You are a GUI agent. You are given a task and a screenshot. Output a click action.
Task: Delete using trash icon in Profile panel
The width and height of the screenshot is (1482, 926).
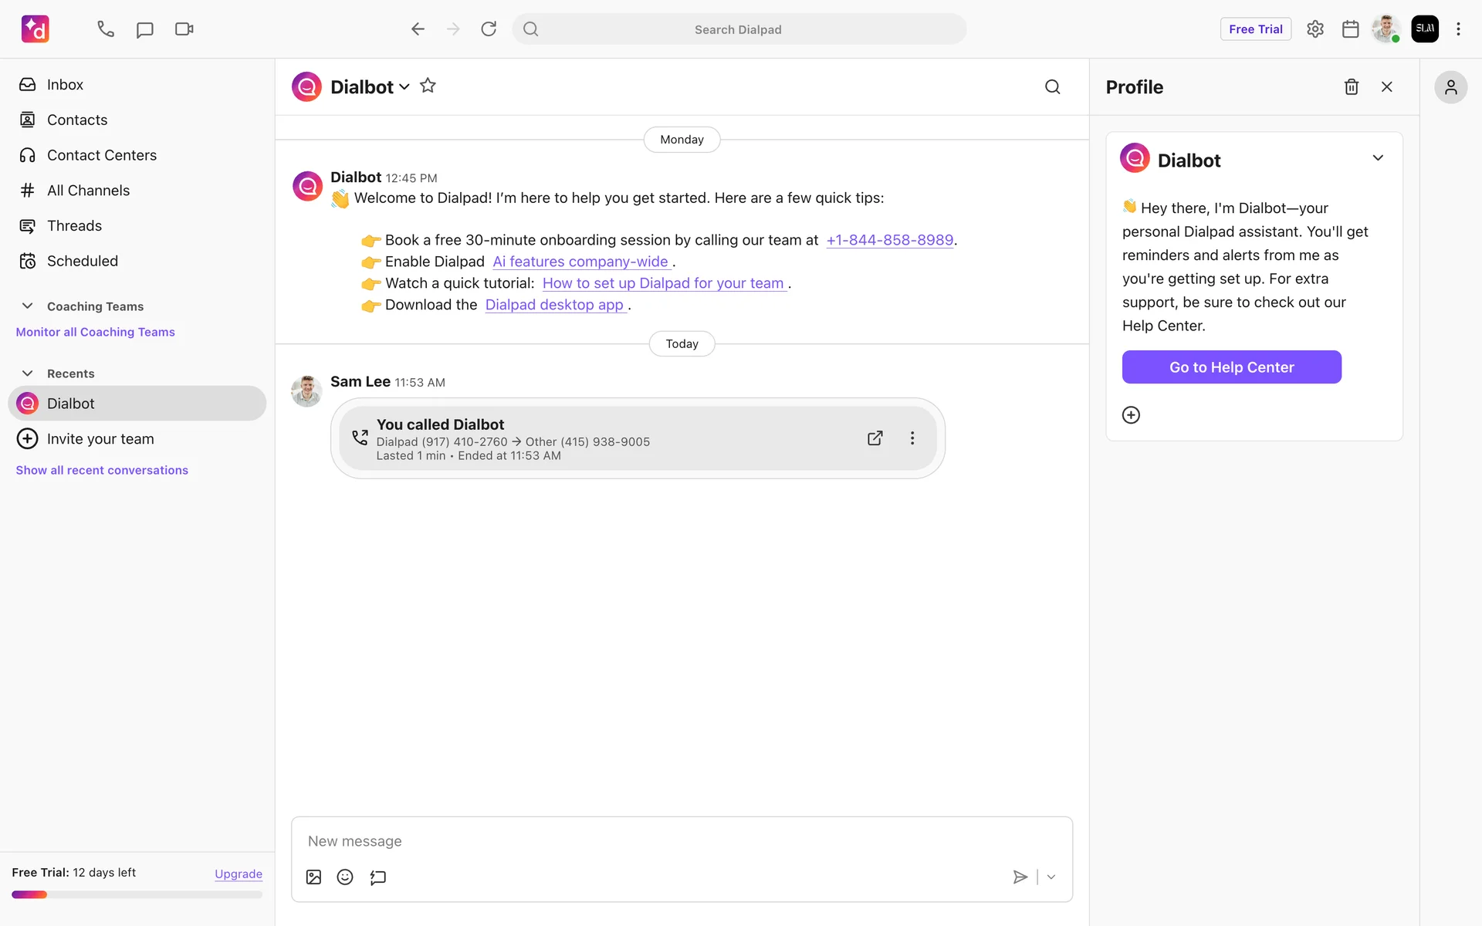tap(1351, 86)
